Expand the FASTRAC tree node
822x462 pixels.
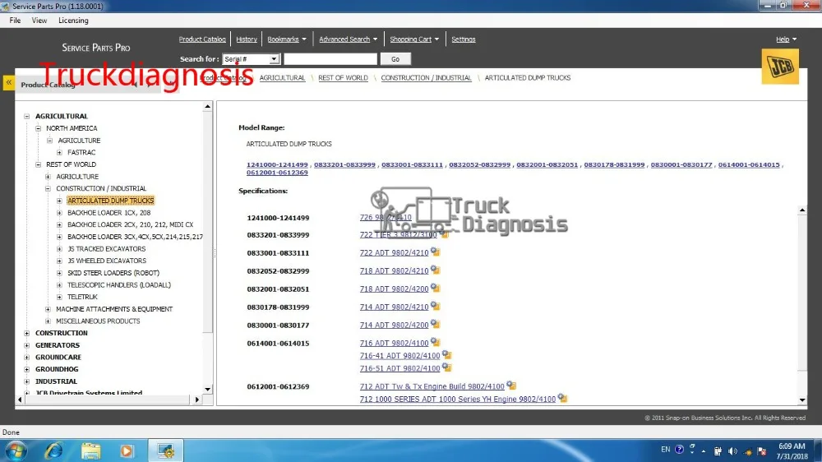pyautogui.click(x=60, y=153)
